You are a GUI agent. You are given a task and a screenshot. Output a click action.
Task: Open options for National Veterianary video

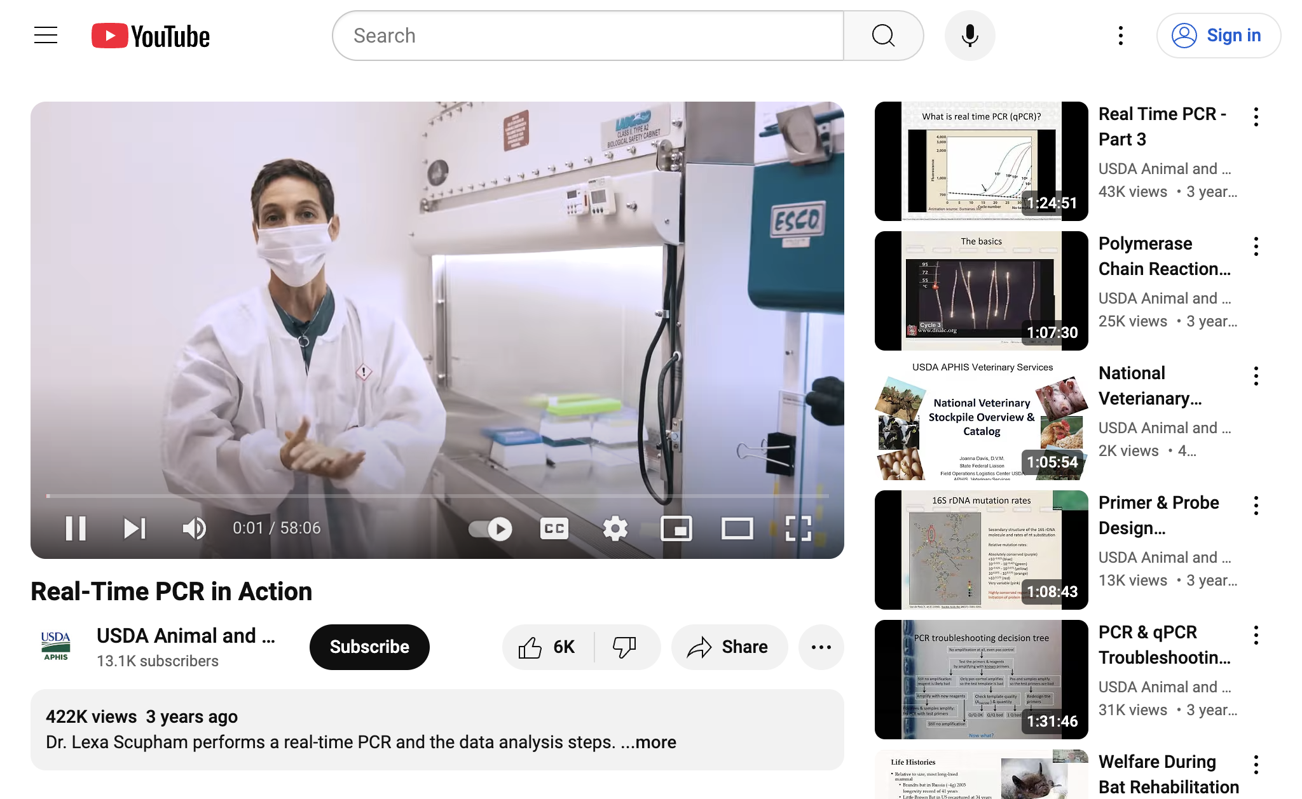[x=1256, y=376]
